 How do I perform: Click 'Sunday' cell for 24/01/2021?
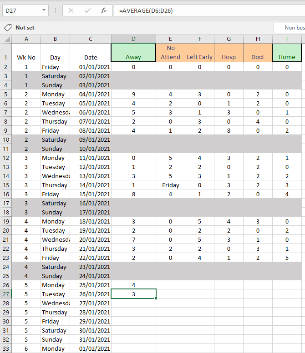[x=55, y=276]
